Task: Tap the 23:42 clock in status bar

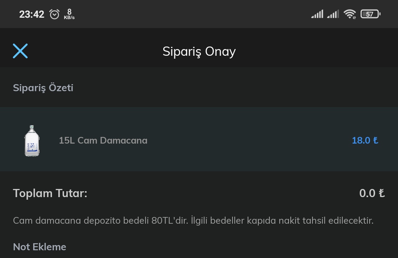Action: point(32,14)
